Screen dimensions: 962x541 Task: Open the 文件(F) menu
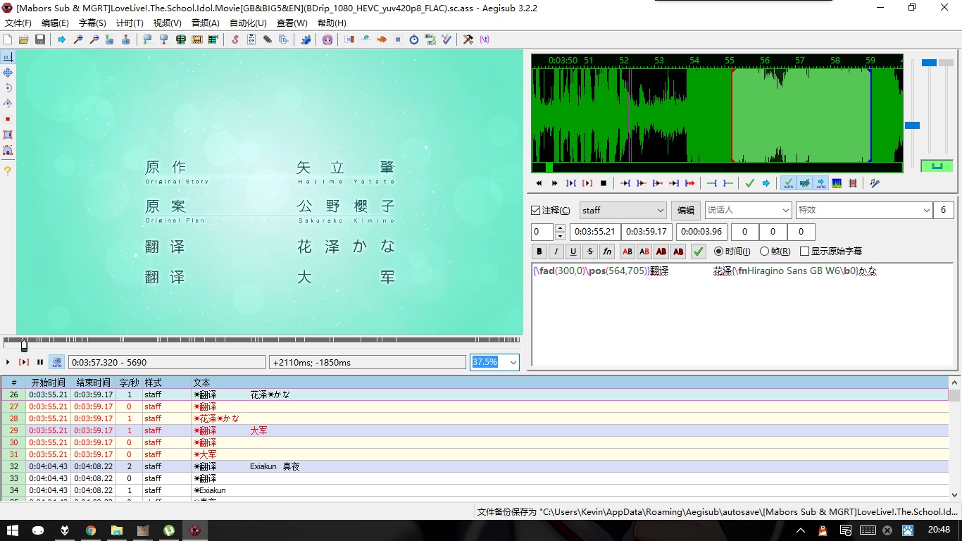(x=18, y=23)
